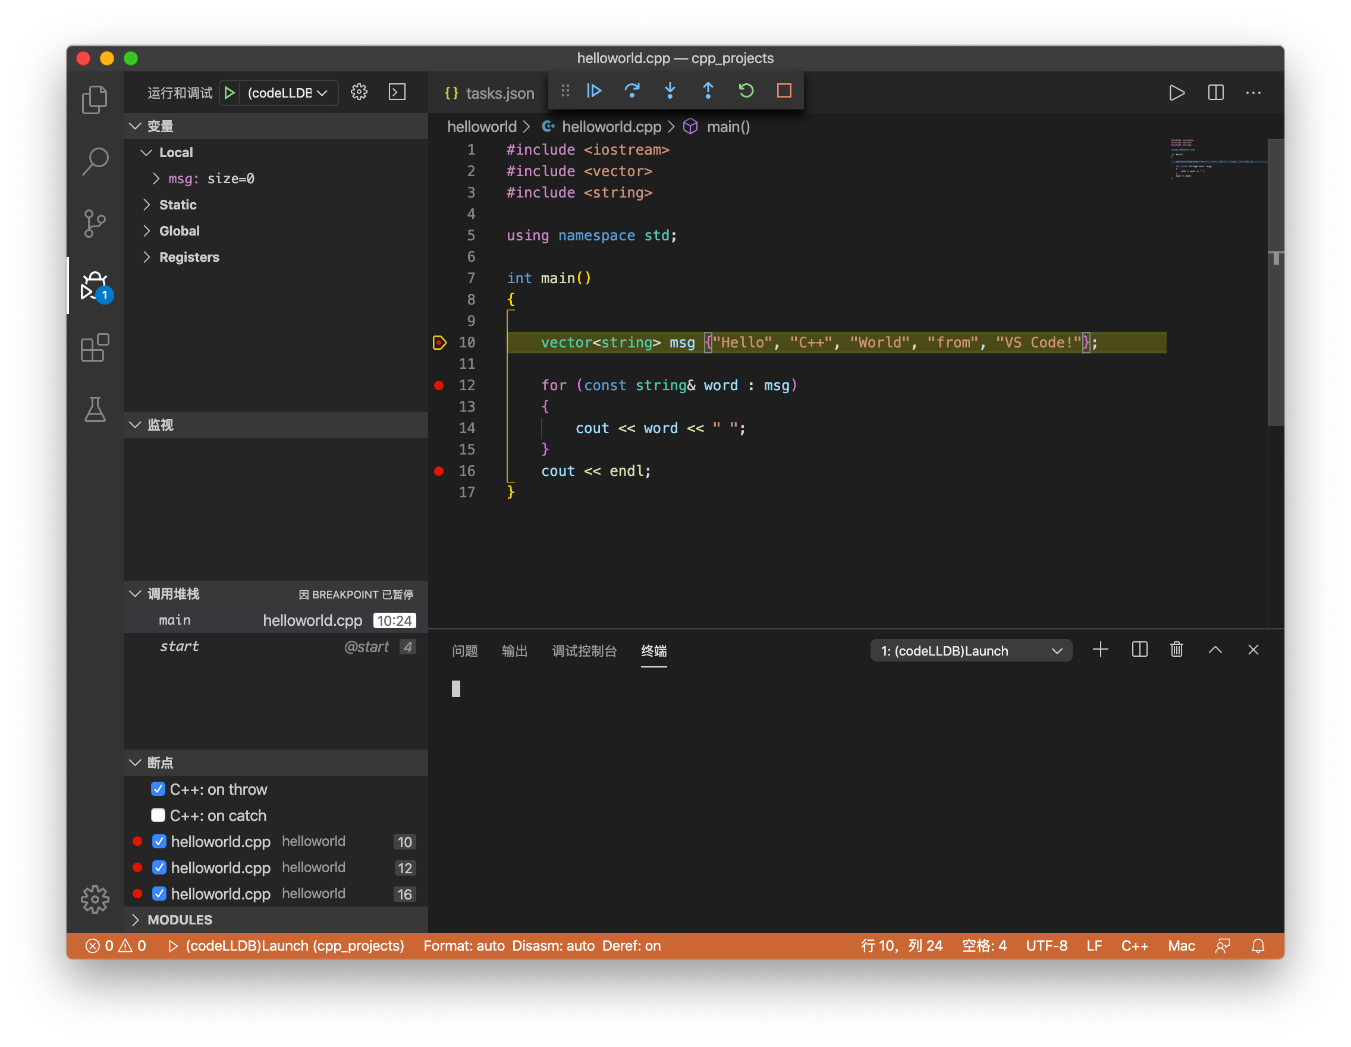
Task: Select the Step Out debug icon
Action: (708, 90)
